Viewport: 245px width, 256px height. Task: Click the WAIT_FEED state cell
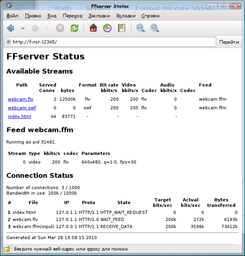tap(112, 219)
